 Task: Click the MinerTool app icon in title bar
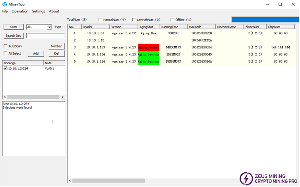[x=5, y=4]
